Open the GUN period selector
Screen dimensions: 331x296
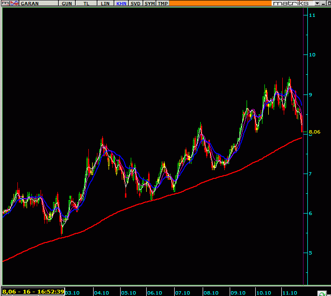click(68, 3)
